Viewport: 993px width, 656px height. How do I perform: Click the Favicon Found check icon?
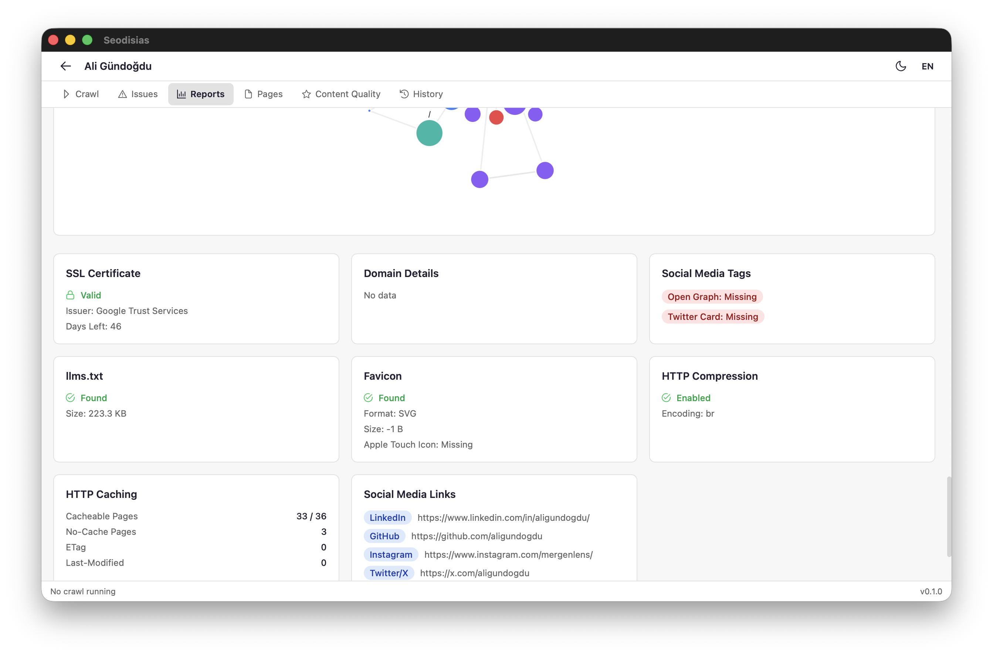coord(368,398)
